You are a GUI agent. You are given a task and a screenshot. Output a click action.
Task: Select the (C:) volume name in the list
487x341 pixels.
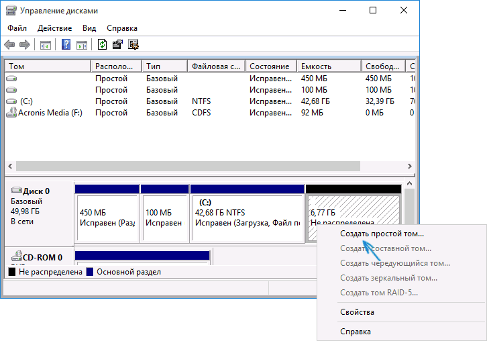(26, 101)
